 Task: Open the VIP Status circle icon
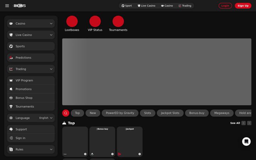click(x=95, y=21)
